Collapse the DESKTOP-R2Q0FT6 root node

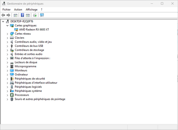click(3, 21)
